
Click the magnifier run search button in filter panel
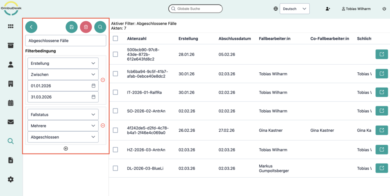(x=100, y=27)
